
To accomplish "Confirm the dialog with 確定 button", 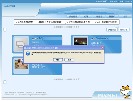I will point(58,60).
